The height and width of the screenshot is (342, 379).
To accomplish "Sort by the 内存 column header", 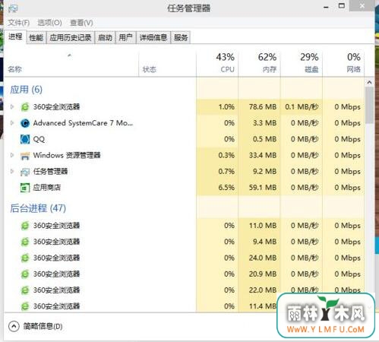I will pyautogui.click(x=259, y=63).
